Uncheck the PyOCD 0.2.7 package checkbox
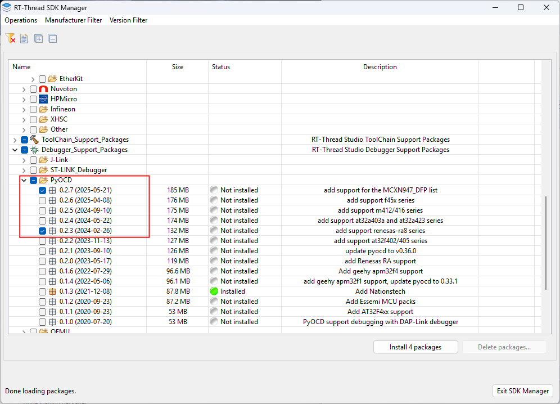Viewport: 560px width, 404px height. (43, 190)
